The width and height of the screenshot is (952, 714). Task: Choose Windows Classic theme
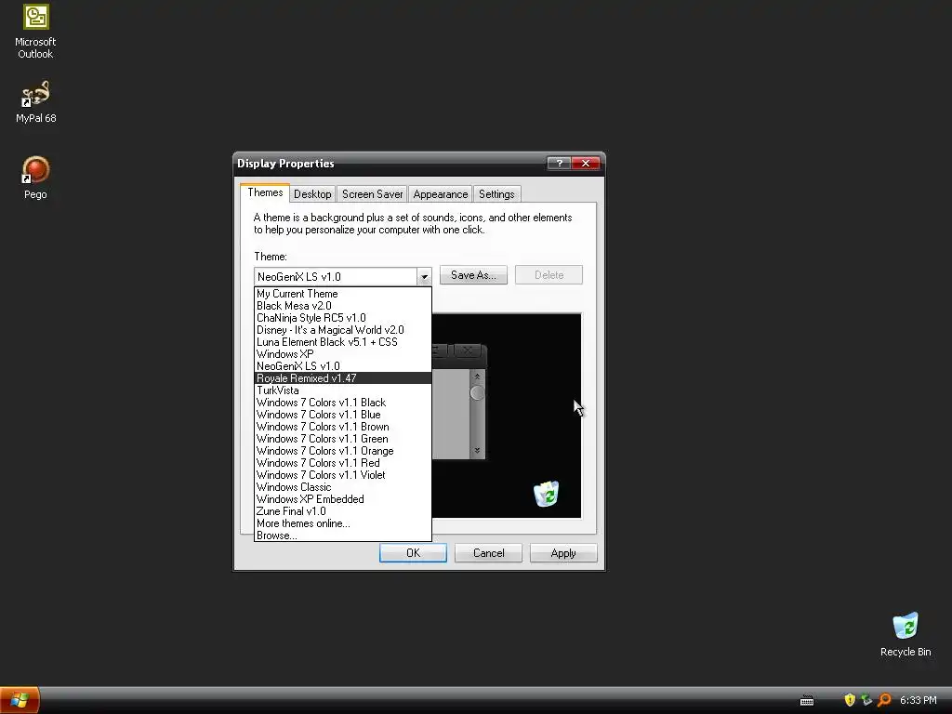342,487
